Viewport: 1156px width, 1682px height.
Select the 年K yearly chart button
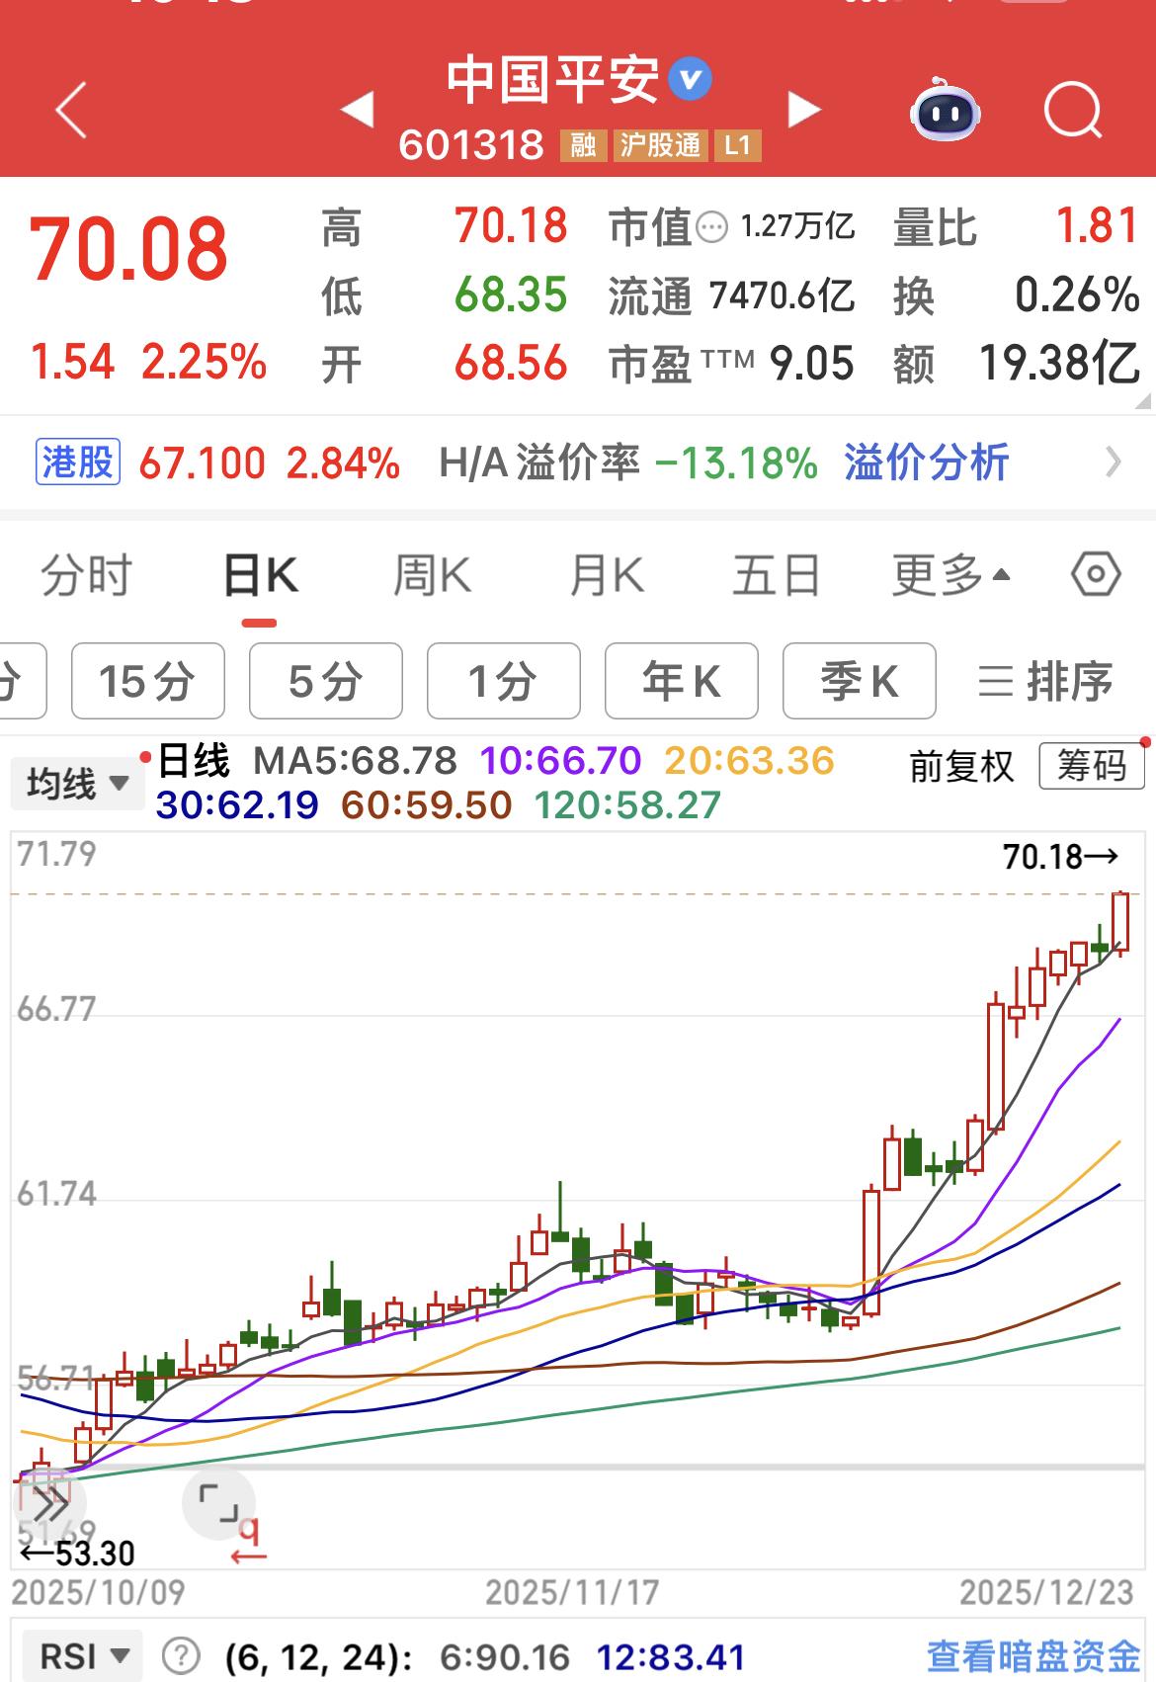(682, 681)
